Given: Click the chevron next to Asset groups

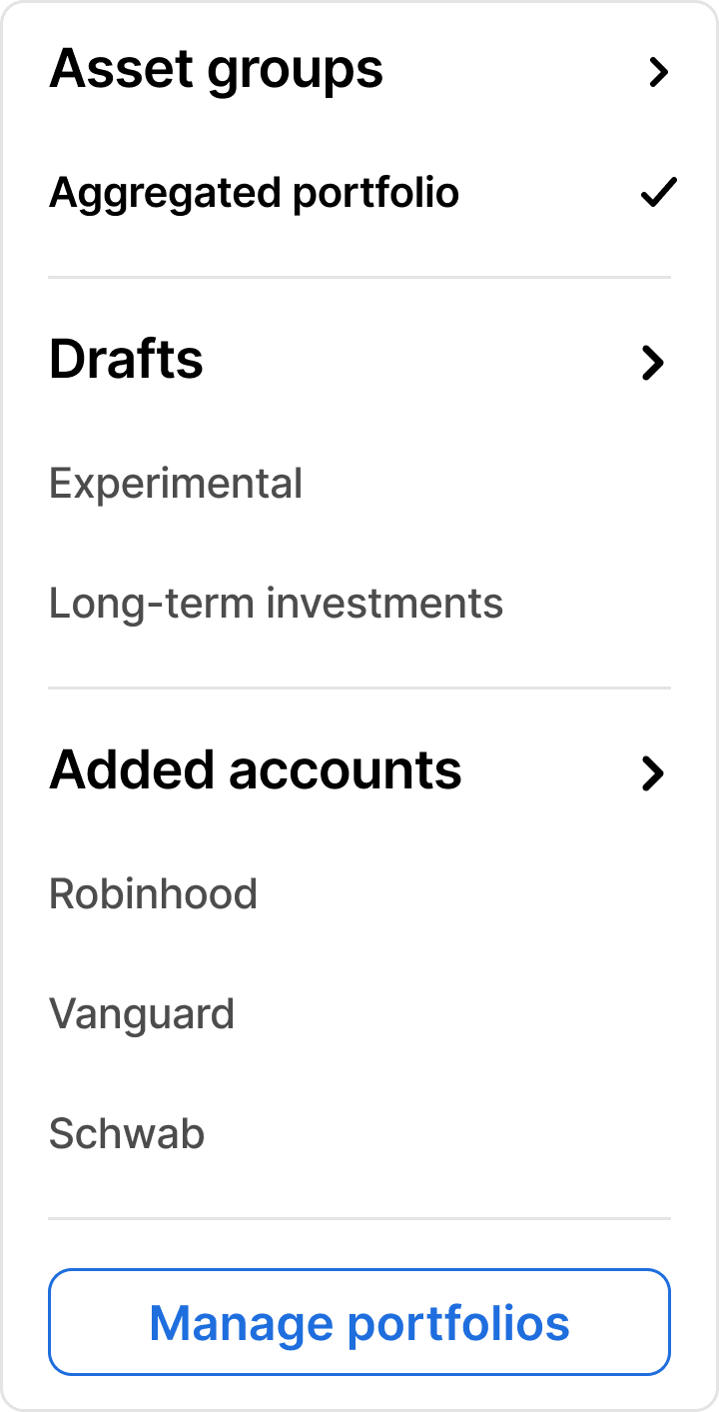Looking at the screenshot, I should (657, 72).
